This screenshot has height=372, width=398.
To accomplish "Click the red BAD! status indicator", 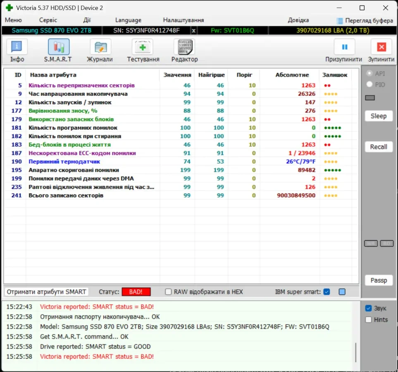I will [x=136, y=292].
